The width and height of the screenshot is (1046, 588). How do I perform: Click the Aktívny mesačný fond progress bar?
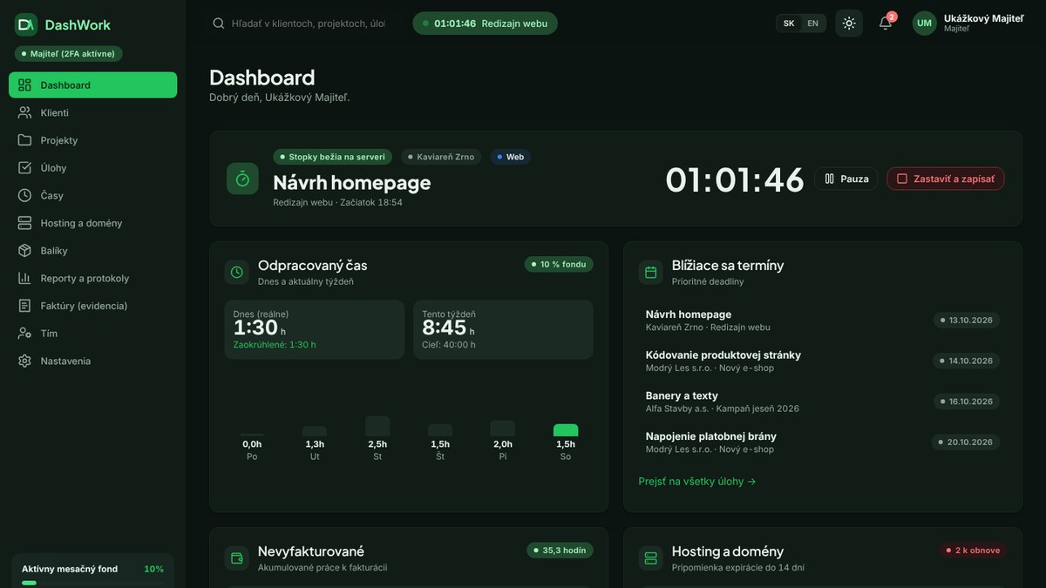click(x=92, y=583)
